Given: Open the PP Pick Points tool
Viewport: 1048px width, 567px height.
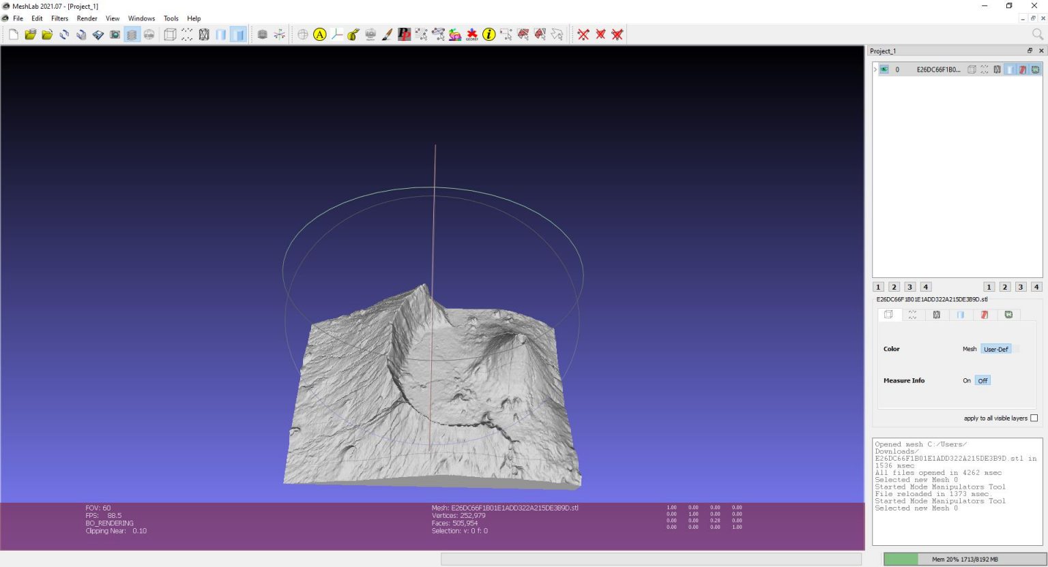Looking at the screenshot, I should [x=405, y=34].
